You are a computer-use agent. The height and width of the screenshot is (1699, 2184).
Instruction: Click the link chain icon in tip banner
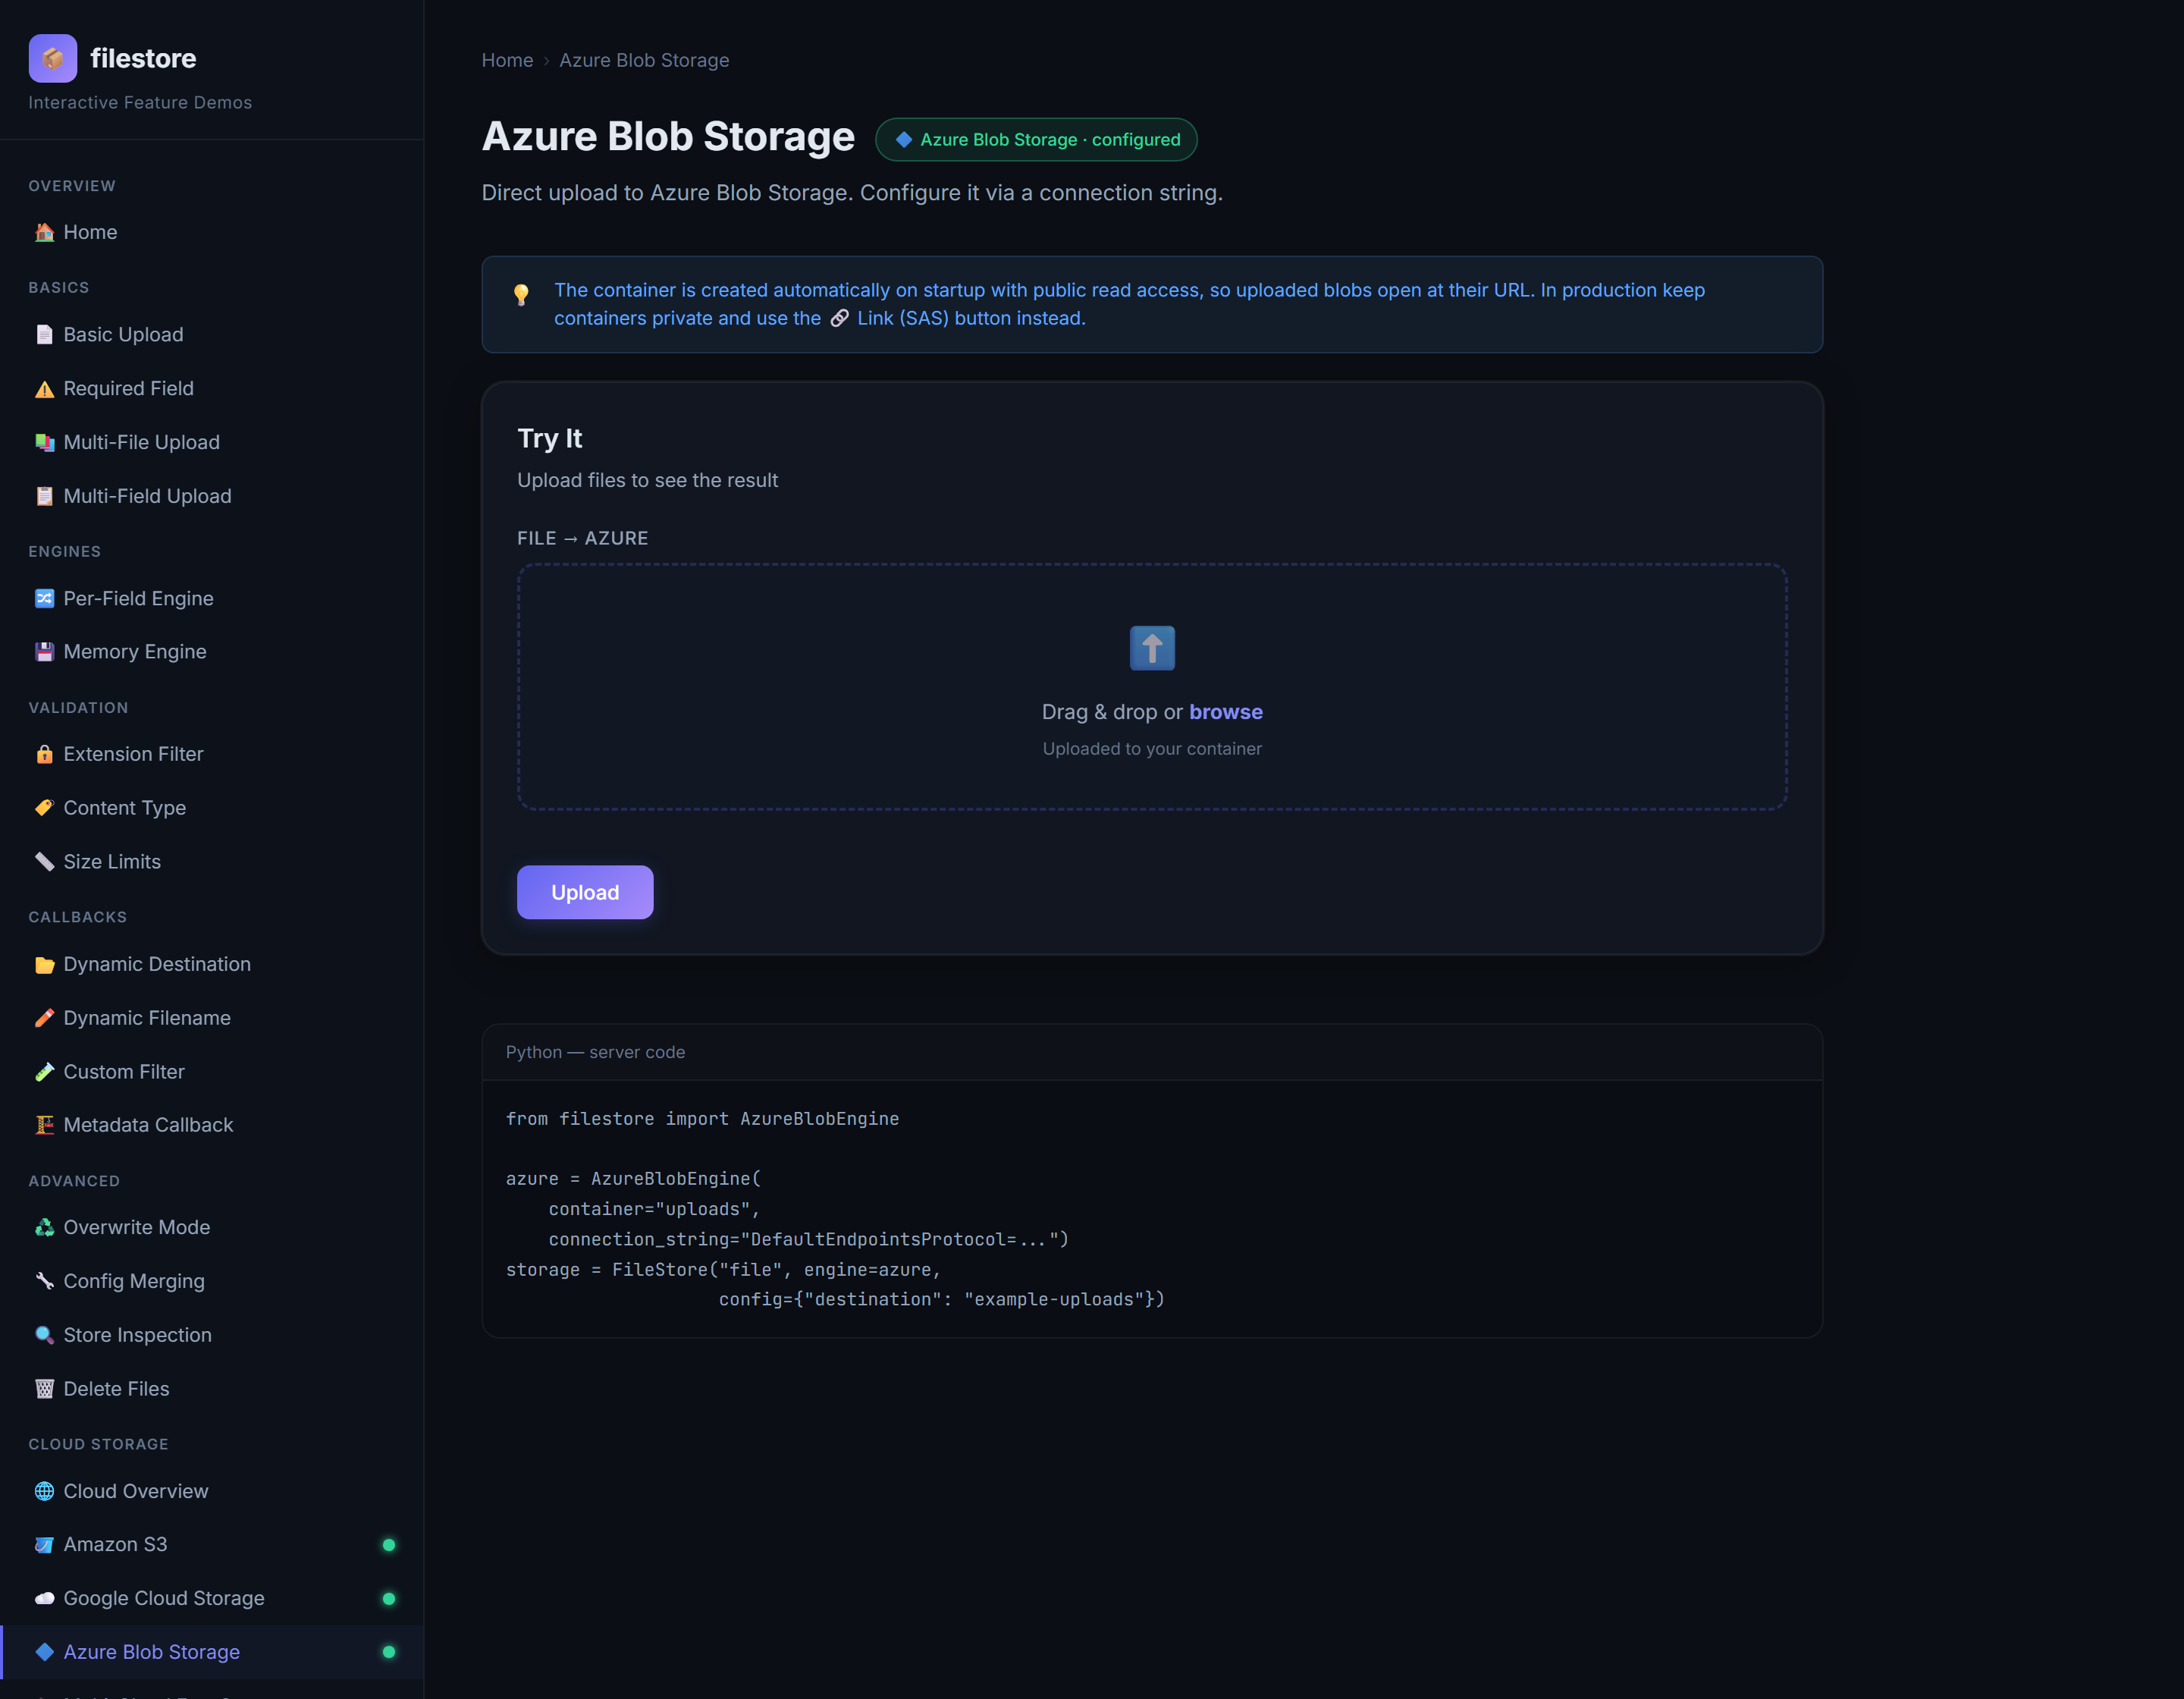pyautogui.click(x=840, y=318)
